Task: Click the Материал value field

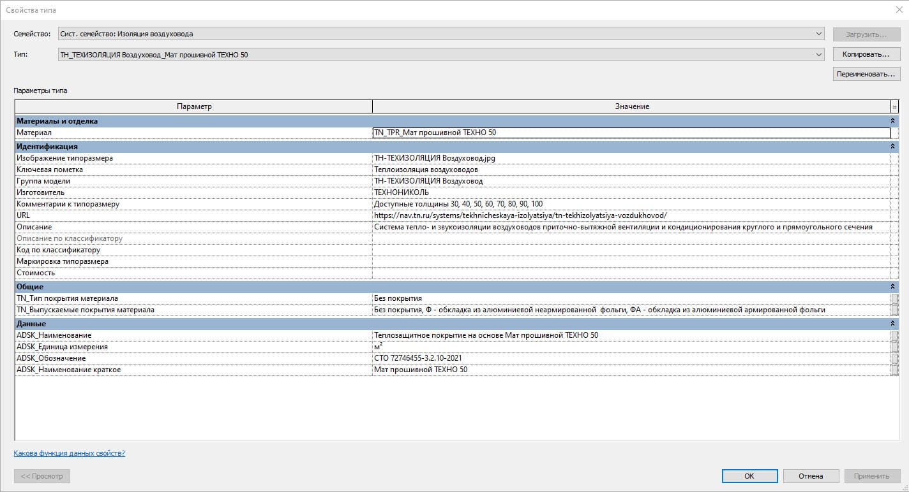Action: pyautogui.click(x=631, y=133)
